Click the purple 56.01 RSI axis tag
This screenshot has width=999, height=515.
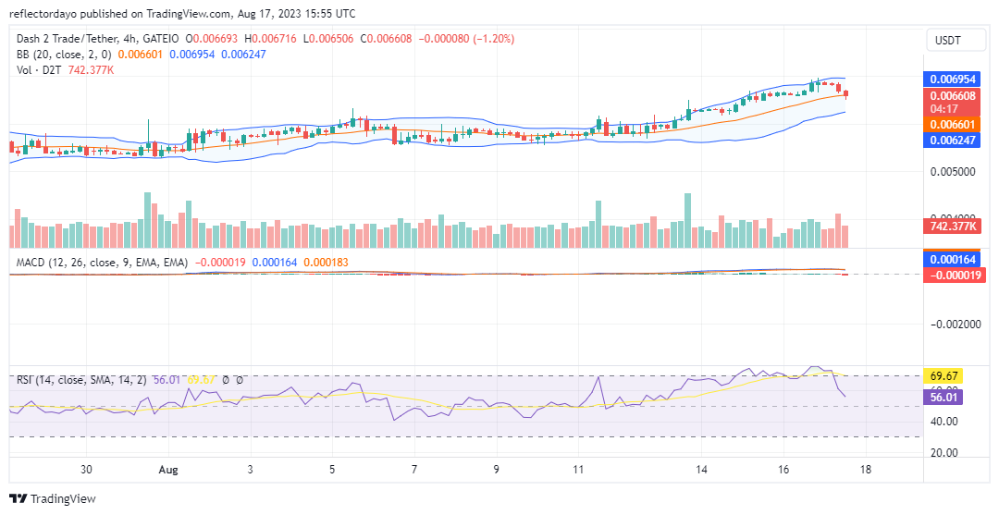943,398
